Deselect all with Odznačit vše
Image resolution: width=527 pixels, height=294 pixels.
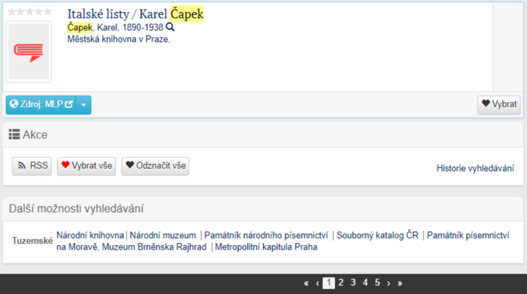tap(155, 165)
